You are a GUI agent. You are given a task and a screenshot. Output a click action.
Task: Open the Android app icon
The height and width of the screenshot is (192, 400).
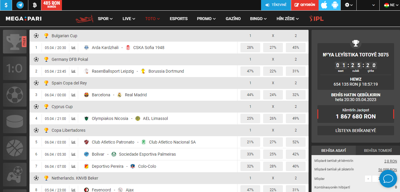click(335, 5)
